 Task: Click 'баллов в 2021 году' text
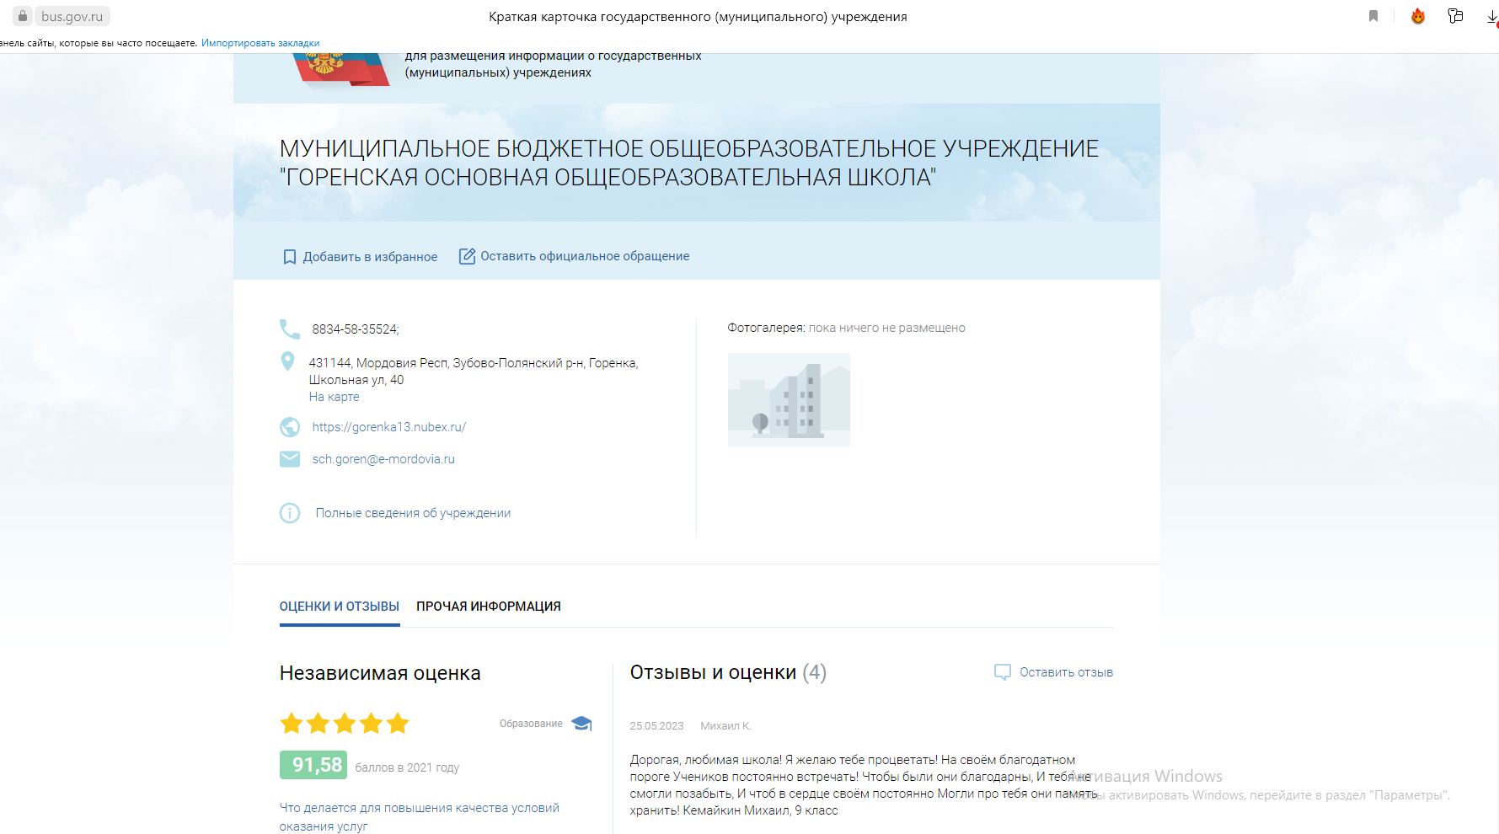tap(407, 767)
